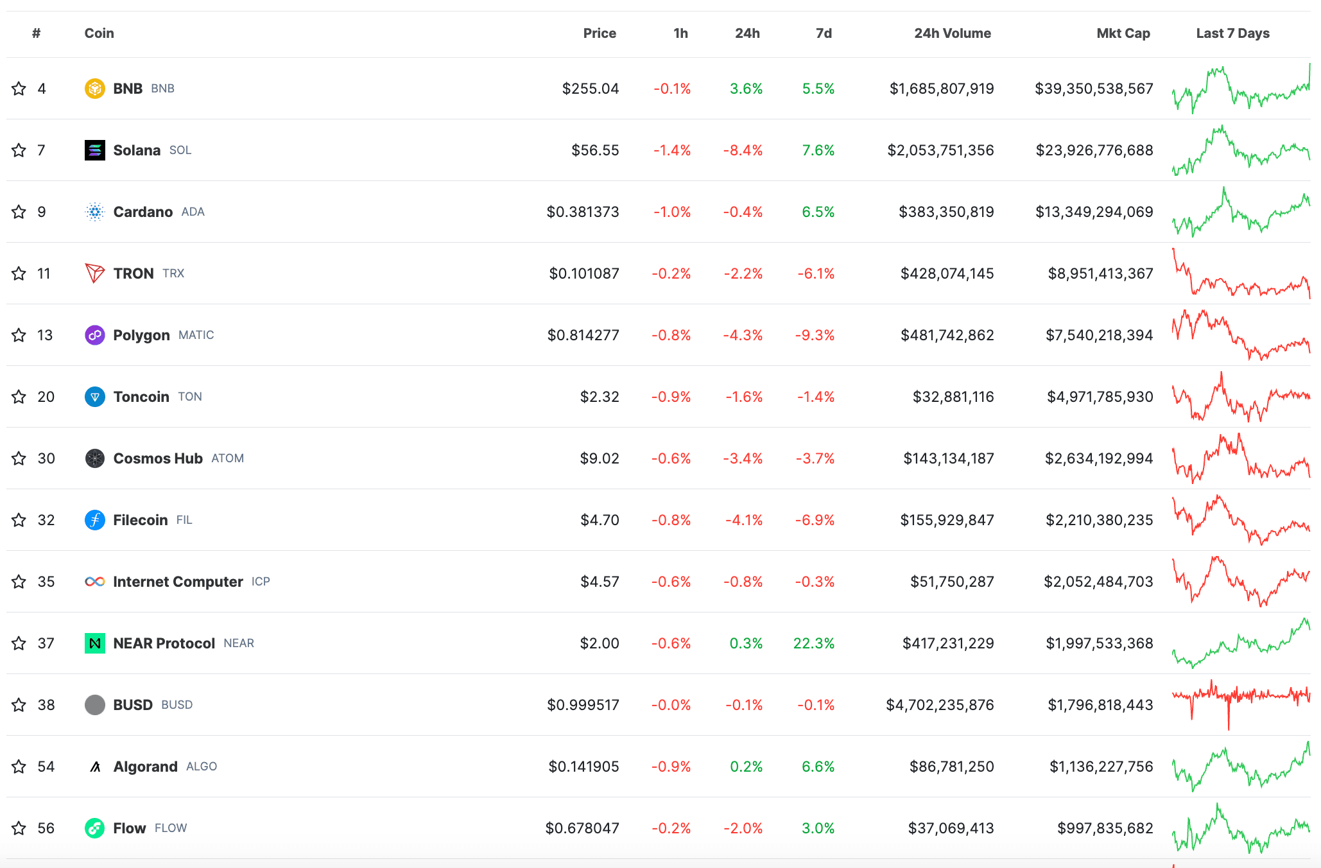This screenshot has width=1321, height=868.
Task: Open the Cosmos Hub coin page
Action: pos(158,458)
